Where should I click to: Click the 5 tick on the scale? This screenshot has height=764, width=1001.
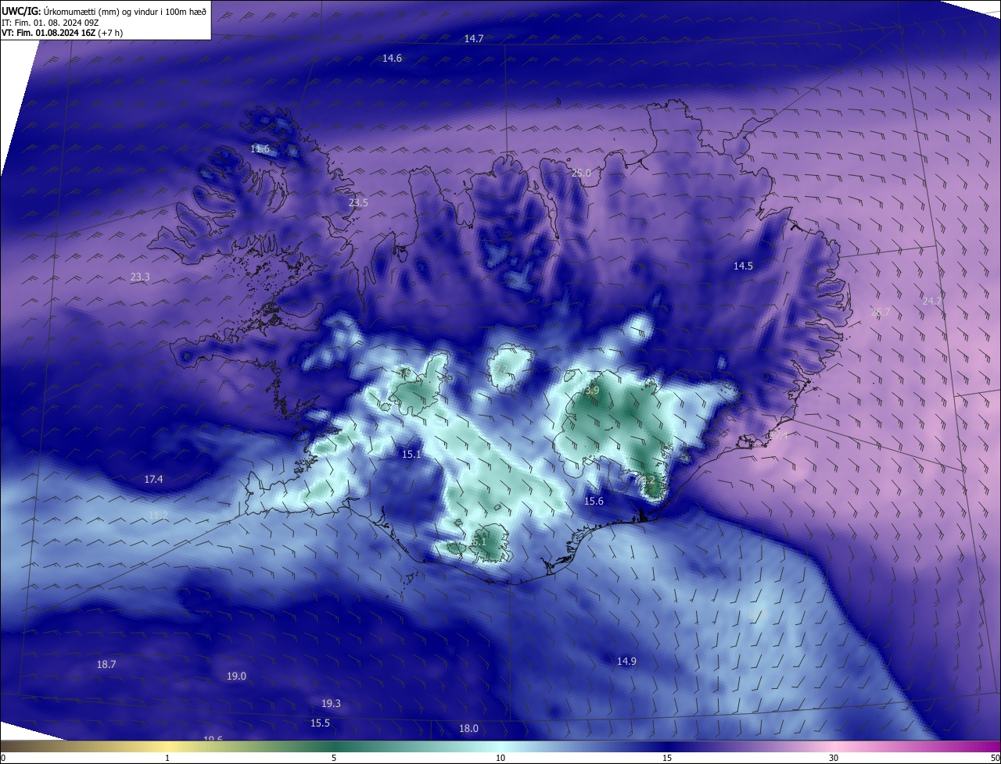click(x=334, y=758)
